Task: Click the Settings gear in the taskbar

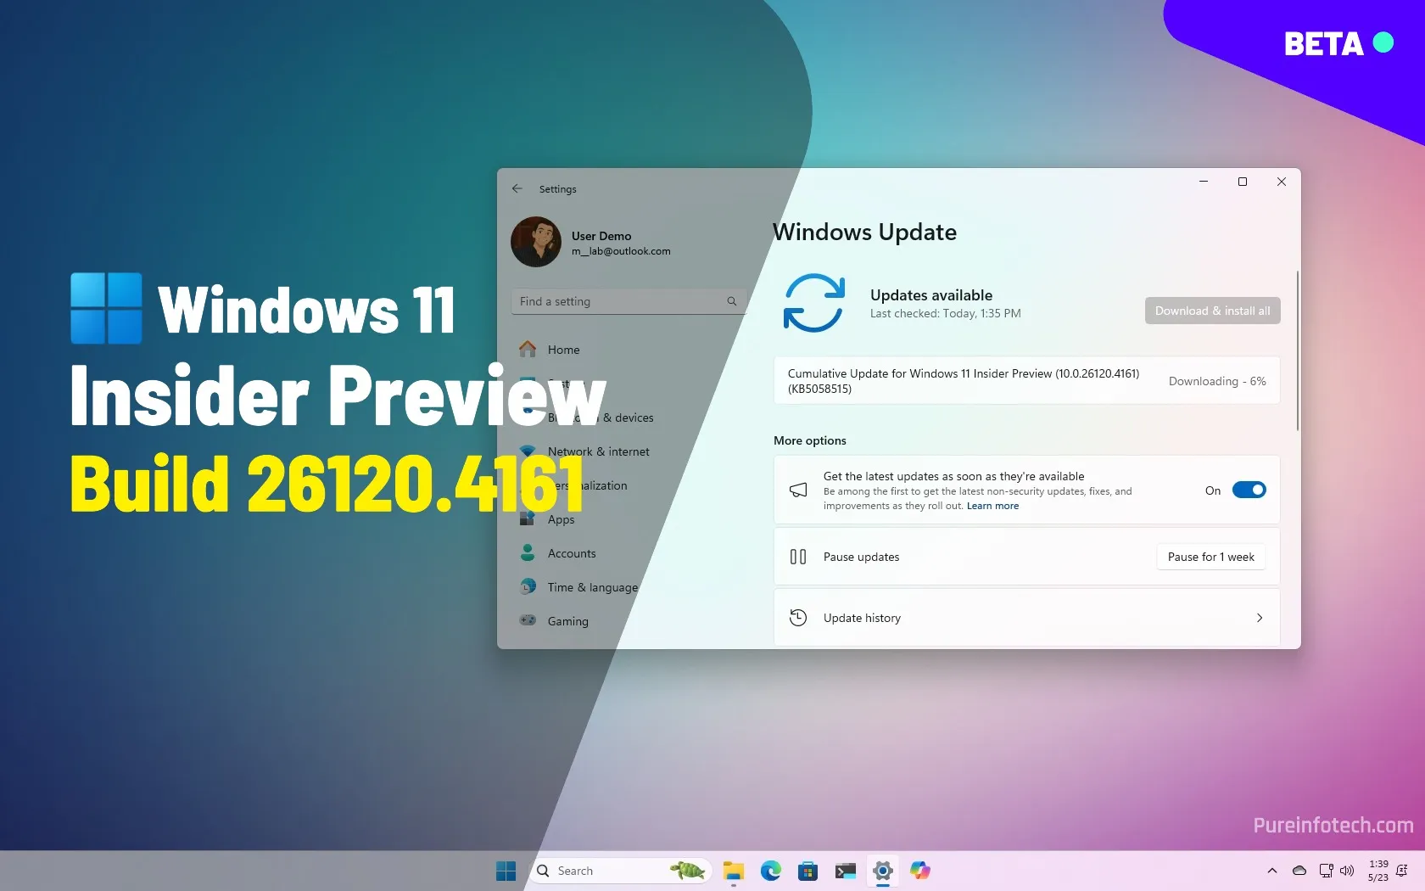Action: (882, 871)
